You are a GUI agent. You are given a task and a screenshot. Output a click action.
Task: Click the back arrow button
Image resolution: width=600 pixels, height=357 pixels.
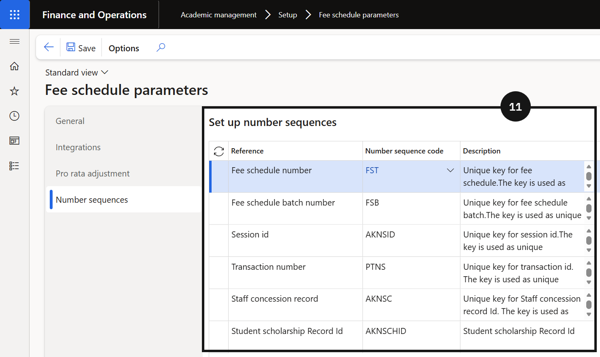click(x=49, y=47)
